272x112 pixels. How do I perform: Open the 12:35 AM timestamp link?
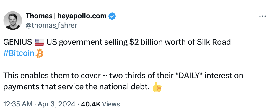click(x=18, y=104)
